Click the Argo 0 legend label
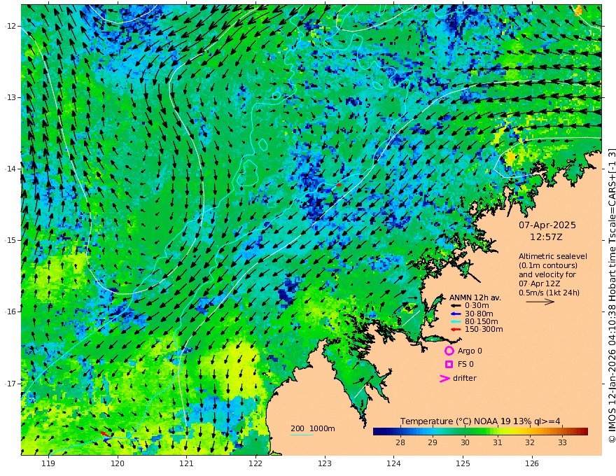Image resolution: width=616 pixels, height=476 pixels. pos(470,351)
